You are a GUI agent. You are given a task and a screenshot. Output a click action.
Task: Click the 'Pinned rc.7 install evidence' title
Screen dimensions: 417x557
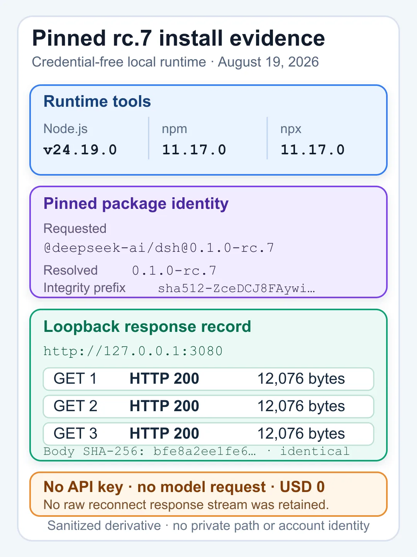[178, 38]
